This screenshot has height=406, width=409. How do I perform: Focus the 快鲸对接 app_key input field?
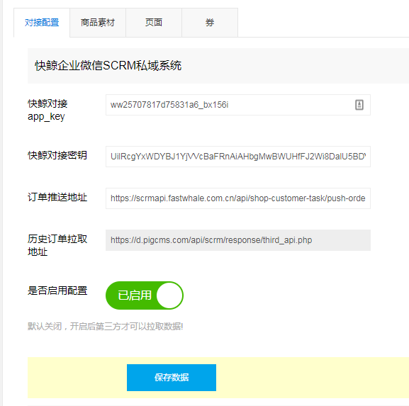tap(238, 105)
